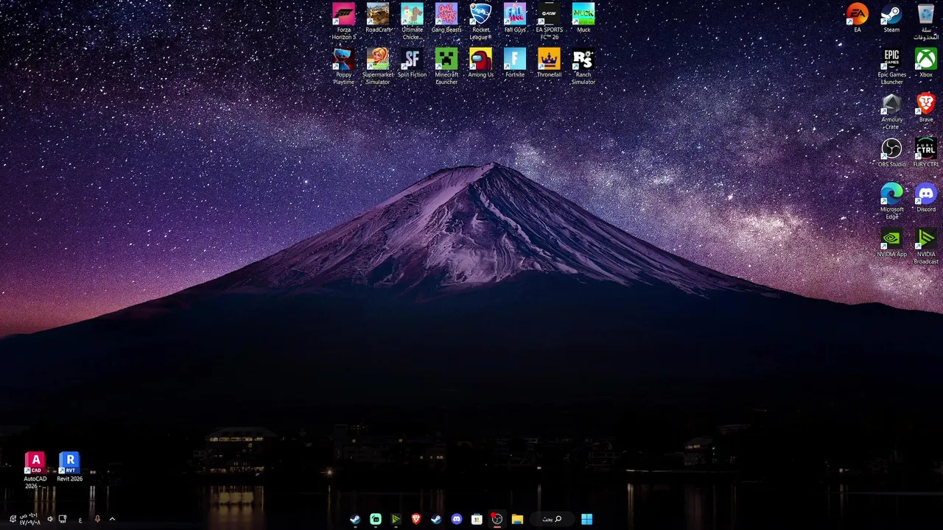Expand the hidden system tray icons chevron
Viewport: 943px width, 530px height.
click(x=112, y=519)
